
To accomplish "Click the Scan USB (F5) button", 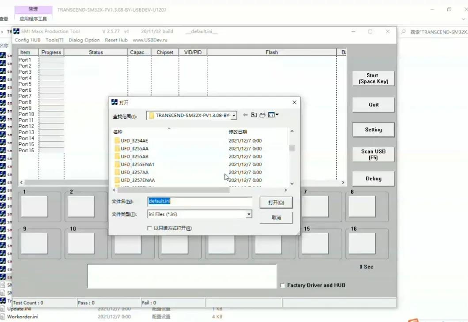I will coord(373,154).
